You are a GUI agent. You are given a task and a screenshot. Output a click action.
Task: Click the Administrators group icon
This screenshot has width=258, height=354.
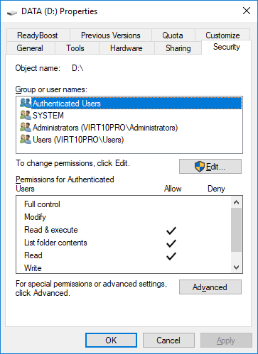26,127
